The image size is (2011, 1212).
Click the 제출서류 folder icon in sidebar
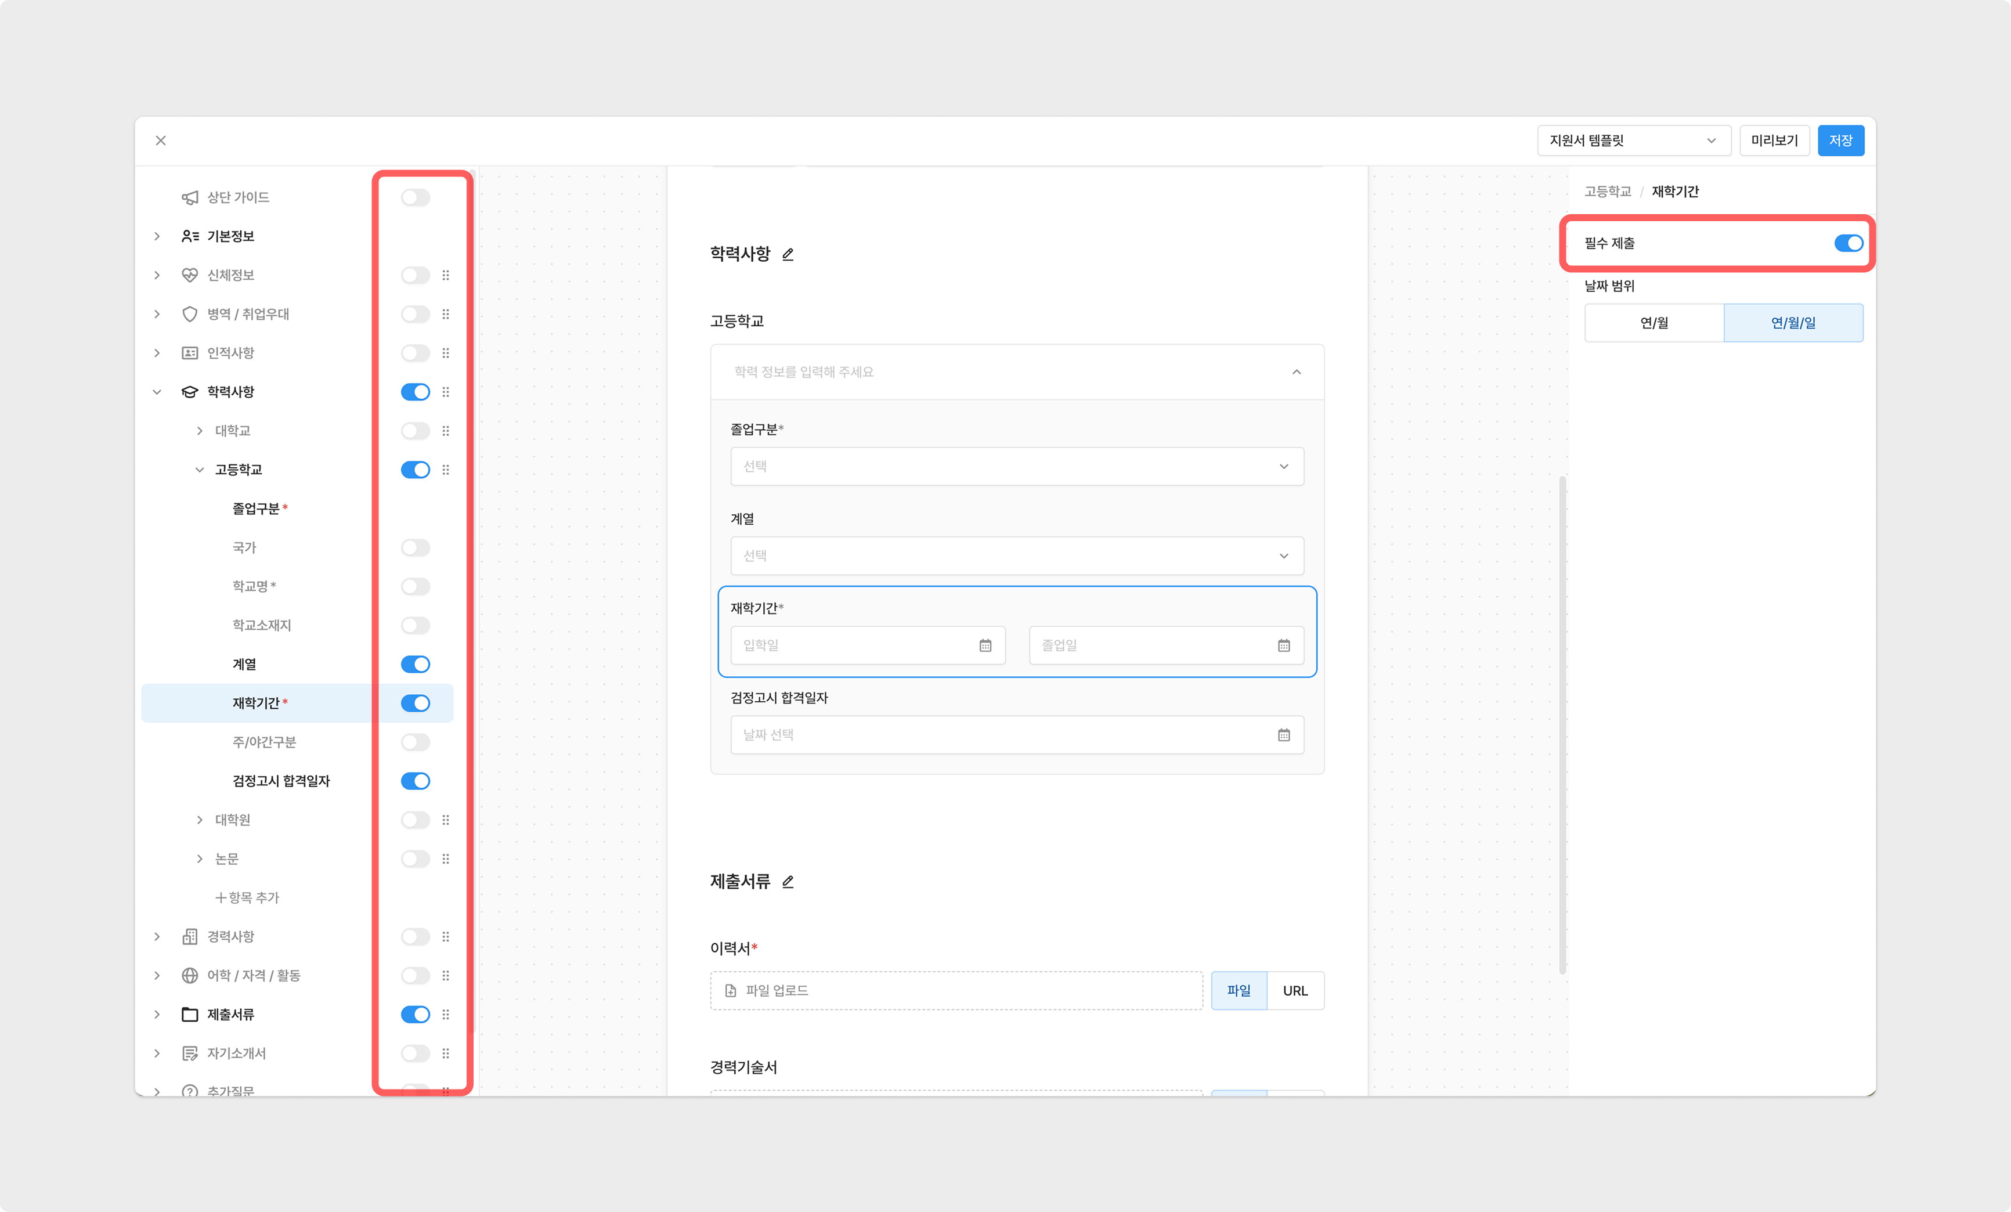point(189,1015)
